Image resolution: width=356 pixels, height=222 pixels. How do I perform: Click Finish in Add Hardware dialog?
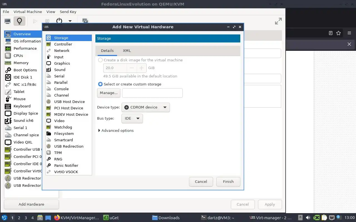click(x=228, y=182)
